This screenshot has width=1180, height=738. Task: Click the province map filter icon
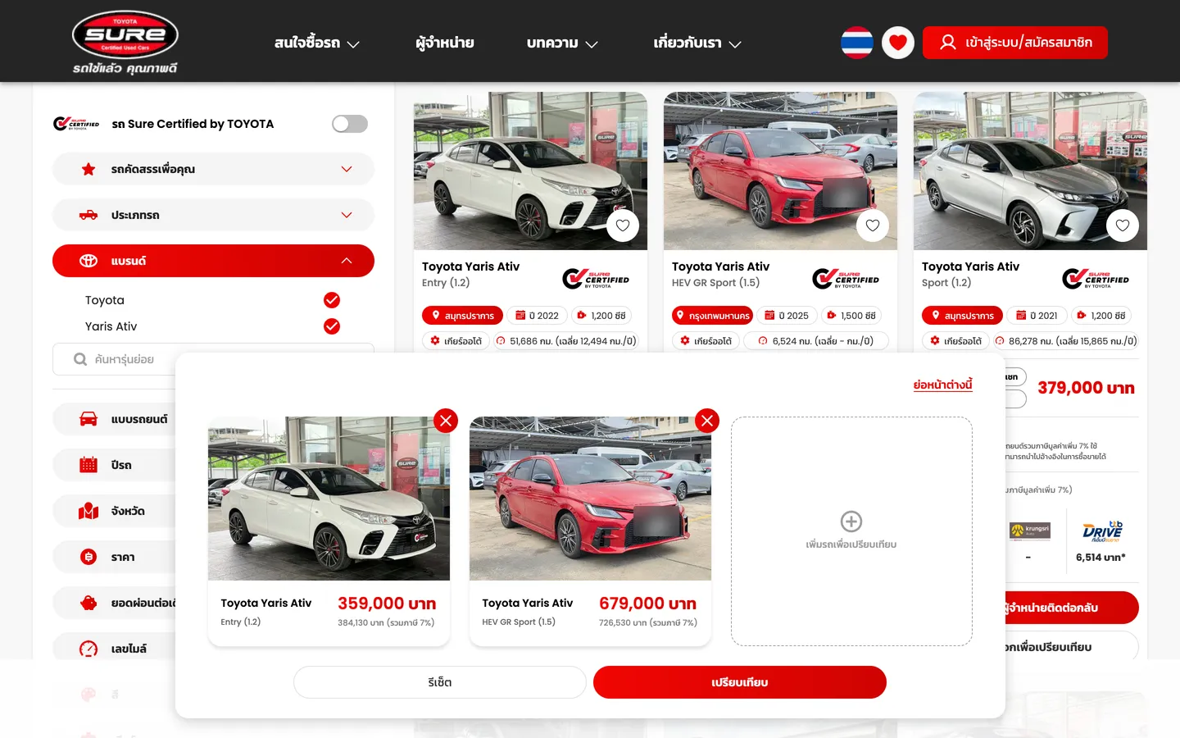coord(88,511)
